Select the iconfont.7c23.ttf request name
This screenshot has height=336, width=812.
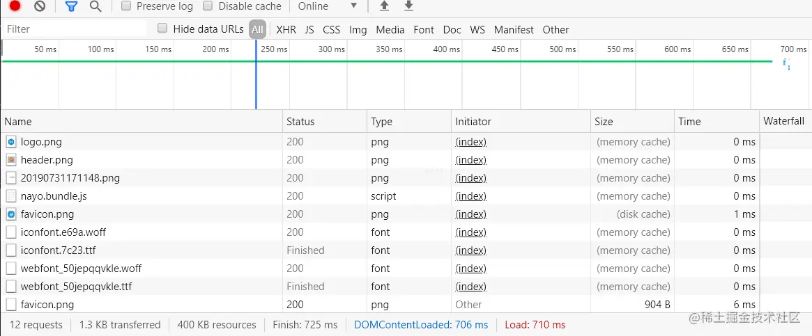point(58,250)
